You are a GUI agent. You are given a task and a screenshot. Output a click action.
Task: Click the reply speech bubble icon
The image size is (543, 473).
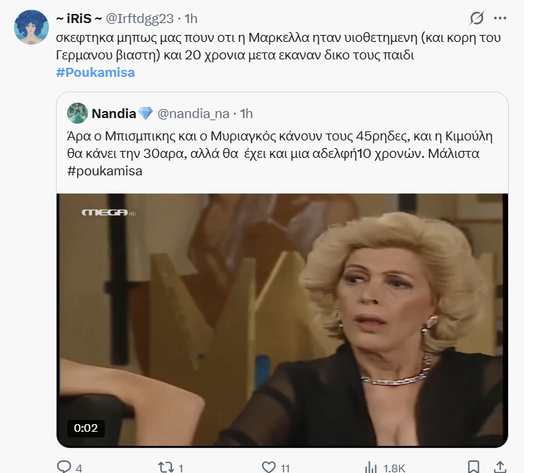pos(64,467)
